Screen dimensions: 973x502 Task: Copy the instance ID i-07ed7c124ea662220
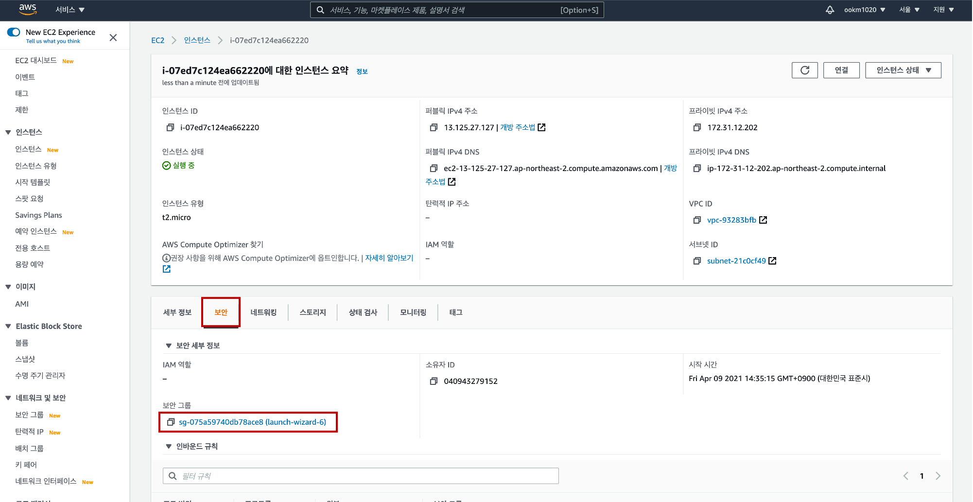(x=170, y=127)
